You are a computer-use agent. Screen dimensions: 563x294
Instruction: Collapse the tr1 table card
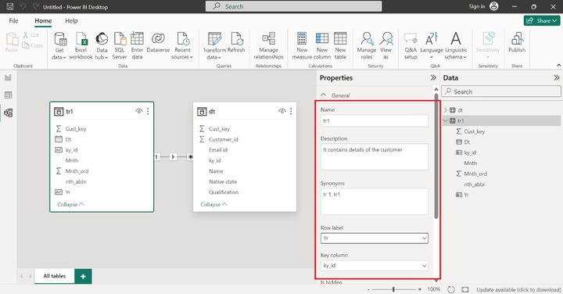tap(70, 204)
